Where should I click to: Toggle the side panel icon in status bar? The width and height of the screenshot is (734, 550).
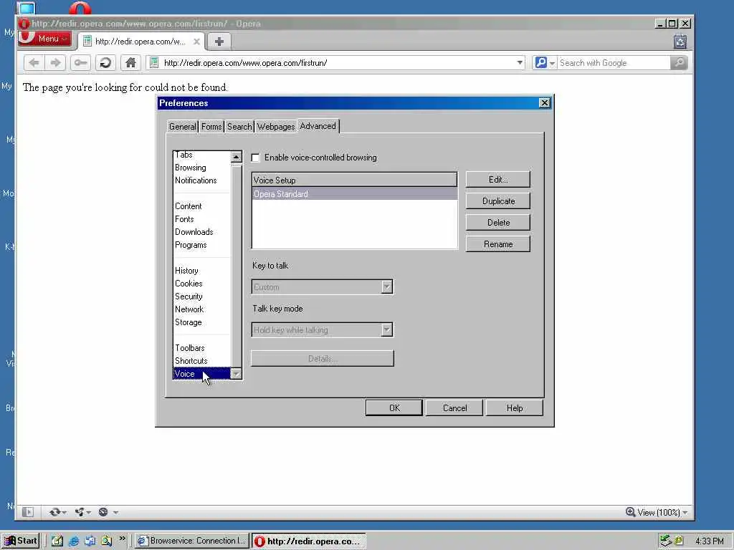click(28, 512)
